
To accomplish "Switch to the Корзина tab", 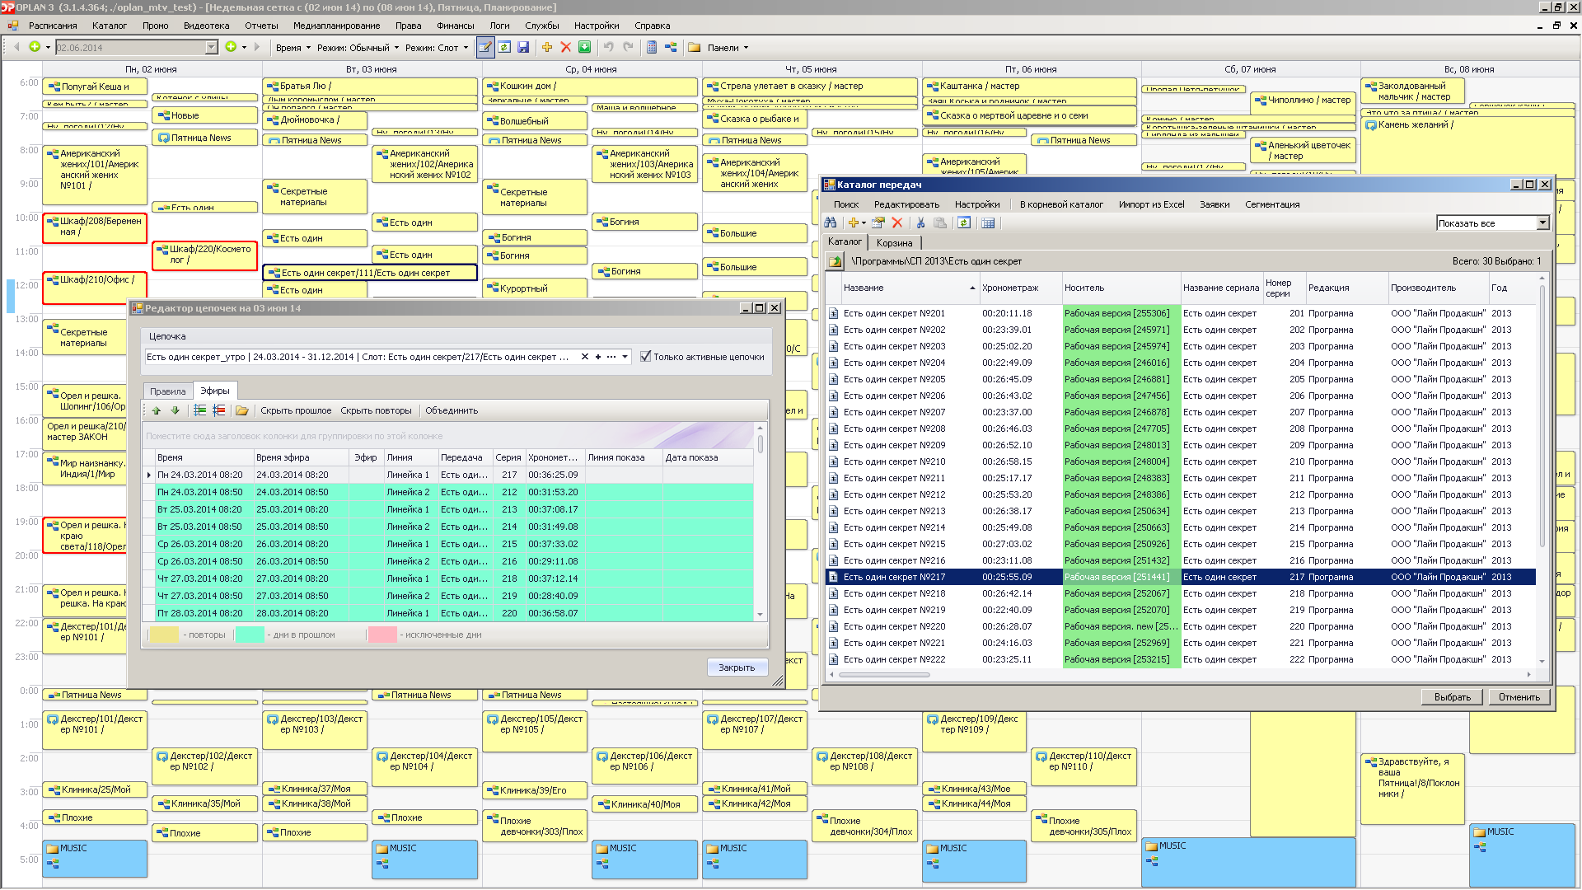I will click(894, 243).
